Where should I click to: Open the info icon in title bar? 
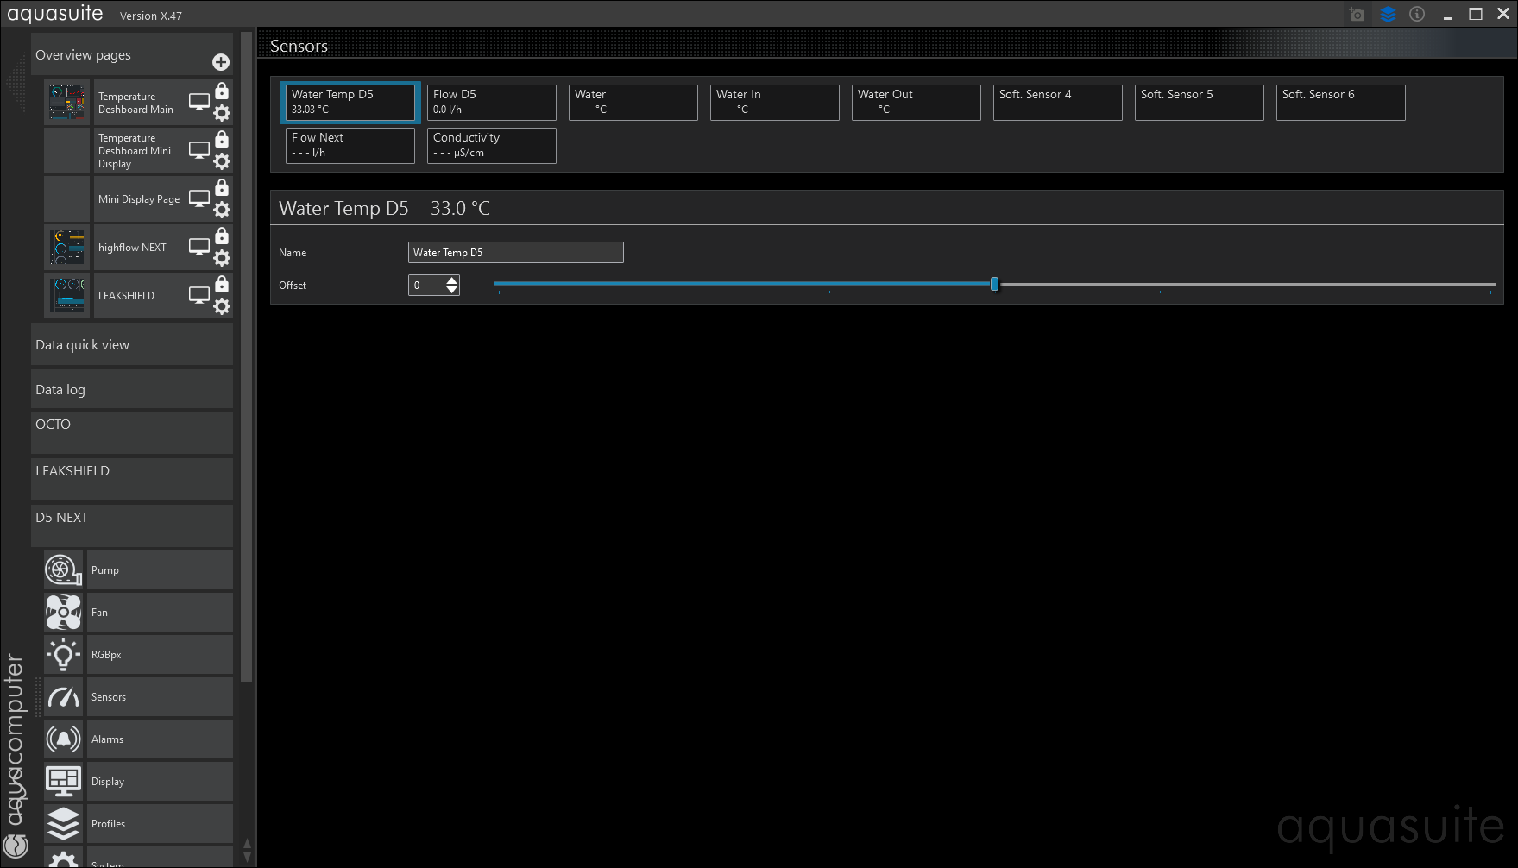click(x=1417, y=15)
